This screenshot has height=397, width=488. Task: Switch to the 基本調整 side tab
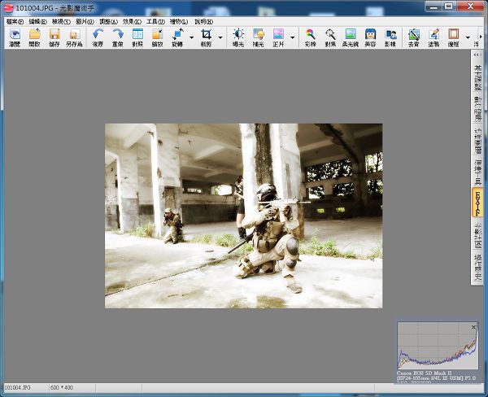[x=477, y=77]
